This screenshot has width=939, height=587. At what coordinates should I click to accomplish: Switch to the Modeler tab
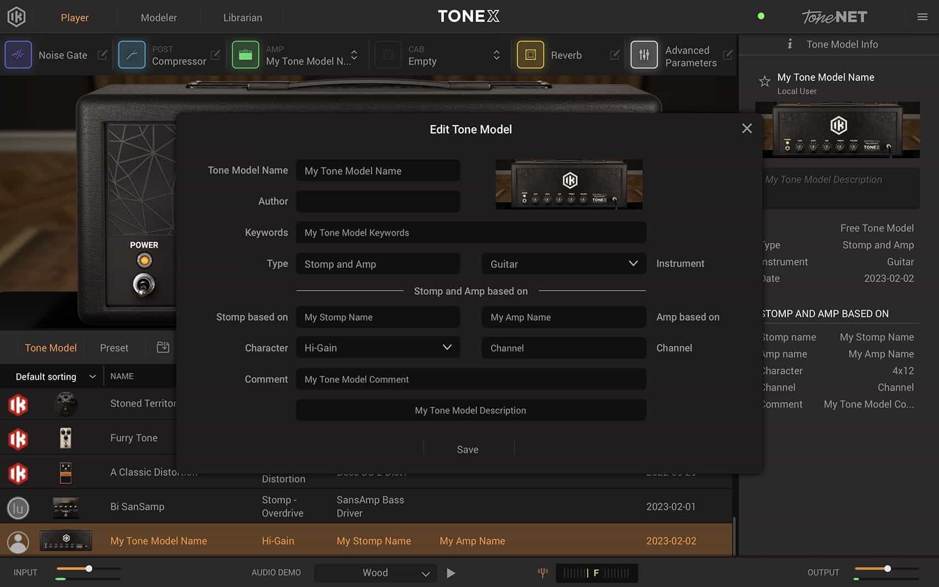[159, 18]
